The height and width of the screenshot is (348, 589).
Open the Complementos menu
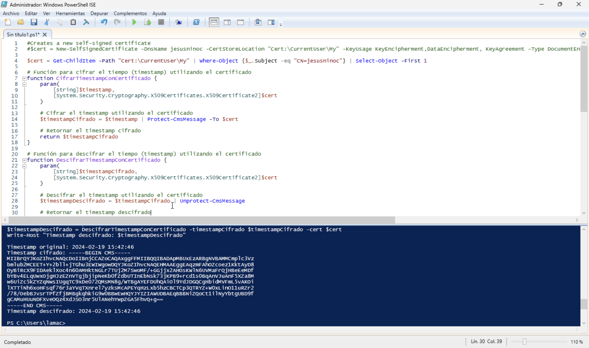(130, 13)
